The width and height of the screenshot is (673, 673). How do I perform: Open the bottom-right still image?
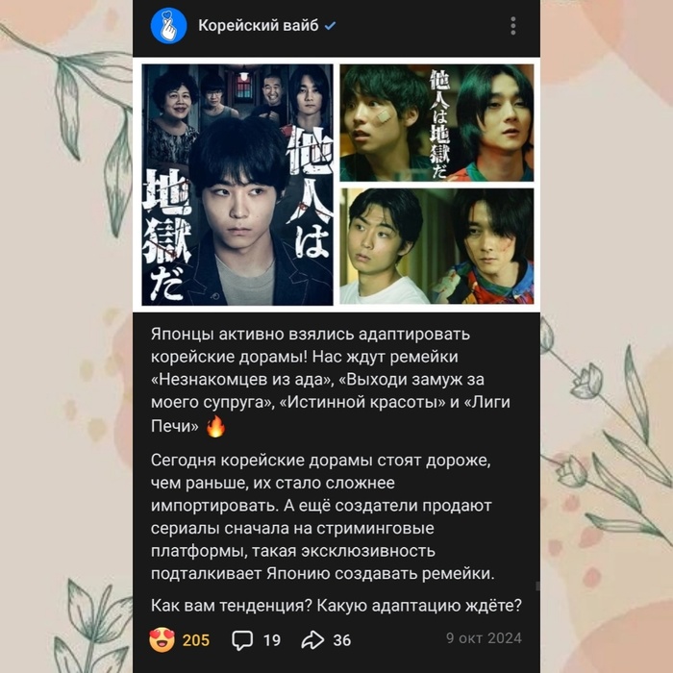[436, 246]
